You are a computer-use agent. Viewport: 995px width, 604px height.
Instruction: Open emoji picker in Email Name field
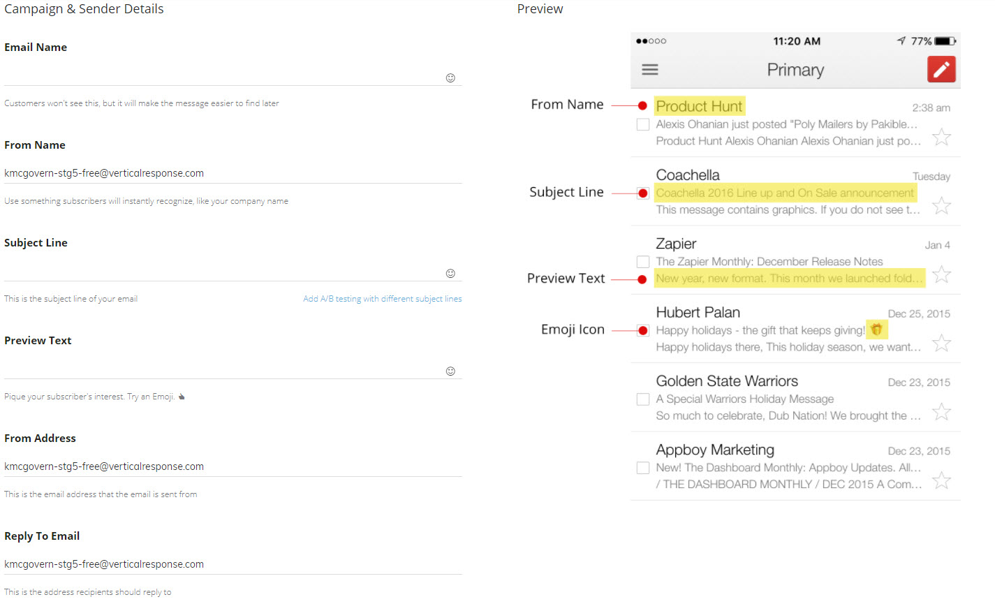pos(450,78)
